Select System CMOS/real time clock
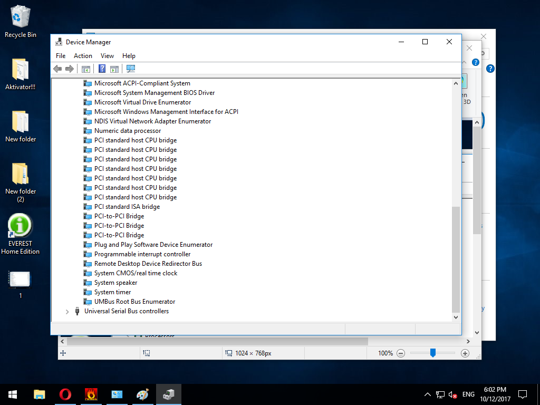 coord(136,273)
